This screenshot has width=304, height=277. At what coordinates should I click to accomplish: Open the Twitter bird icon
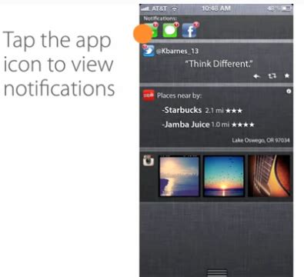coord(149,51)
